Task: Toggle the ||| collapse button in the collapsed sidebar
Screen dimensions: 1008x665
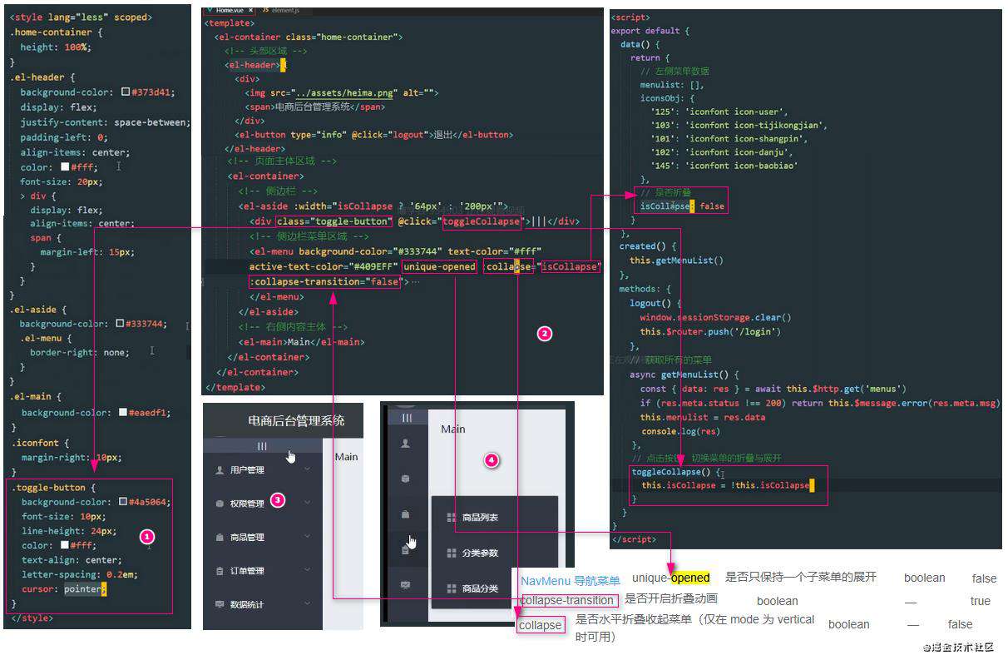Action: click(407, 418)
